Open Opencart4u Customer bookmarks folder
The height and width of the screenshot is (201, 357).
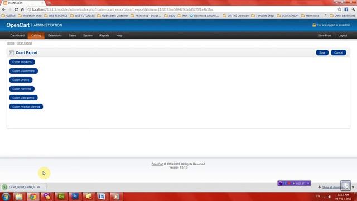[x=113, y=16]
